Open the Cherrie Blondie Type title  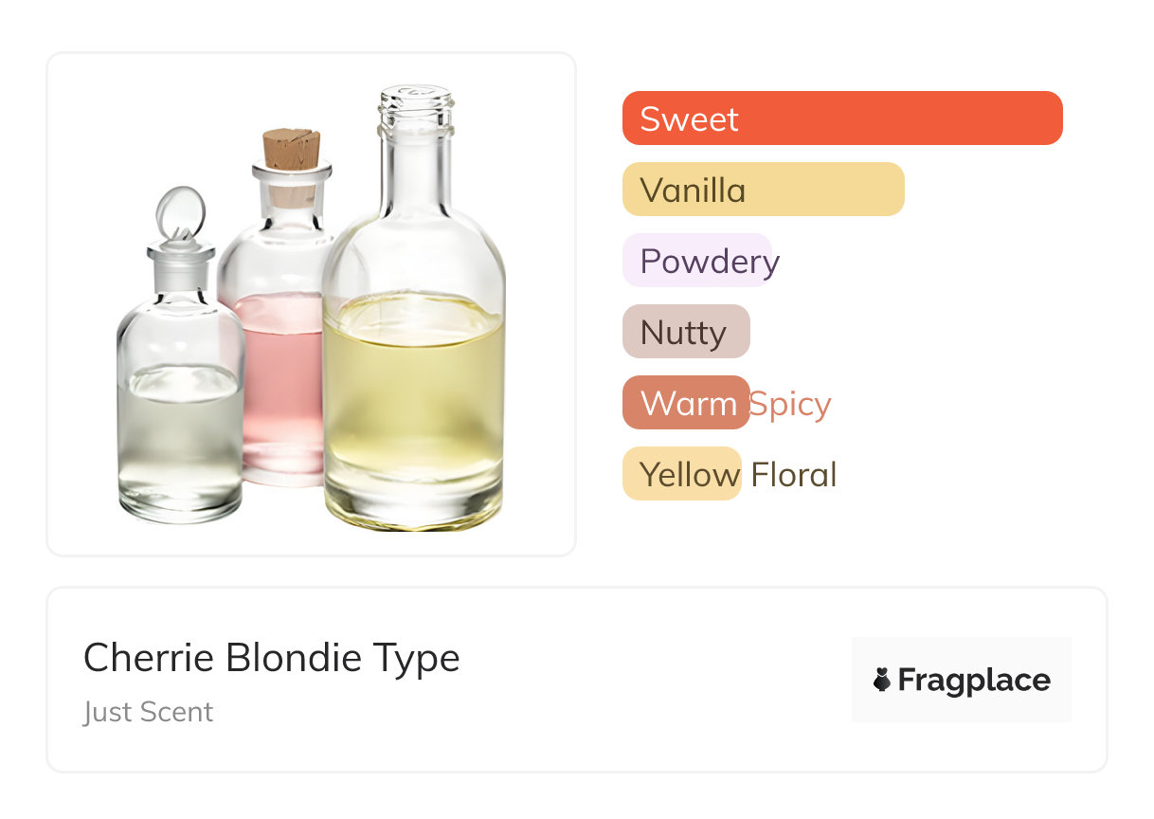pyautogui.click(x=272, y=658)
